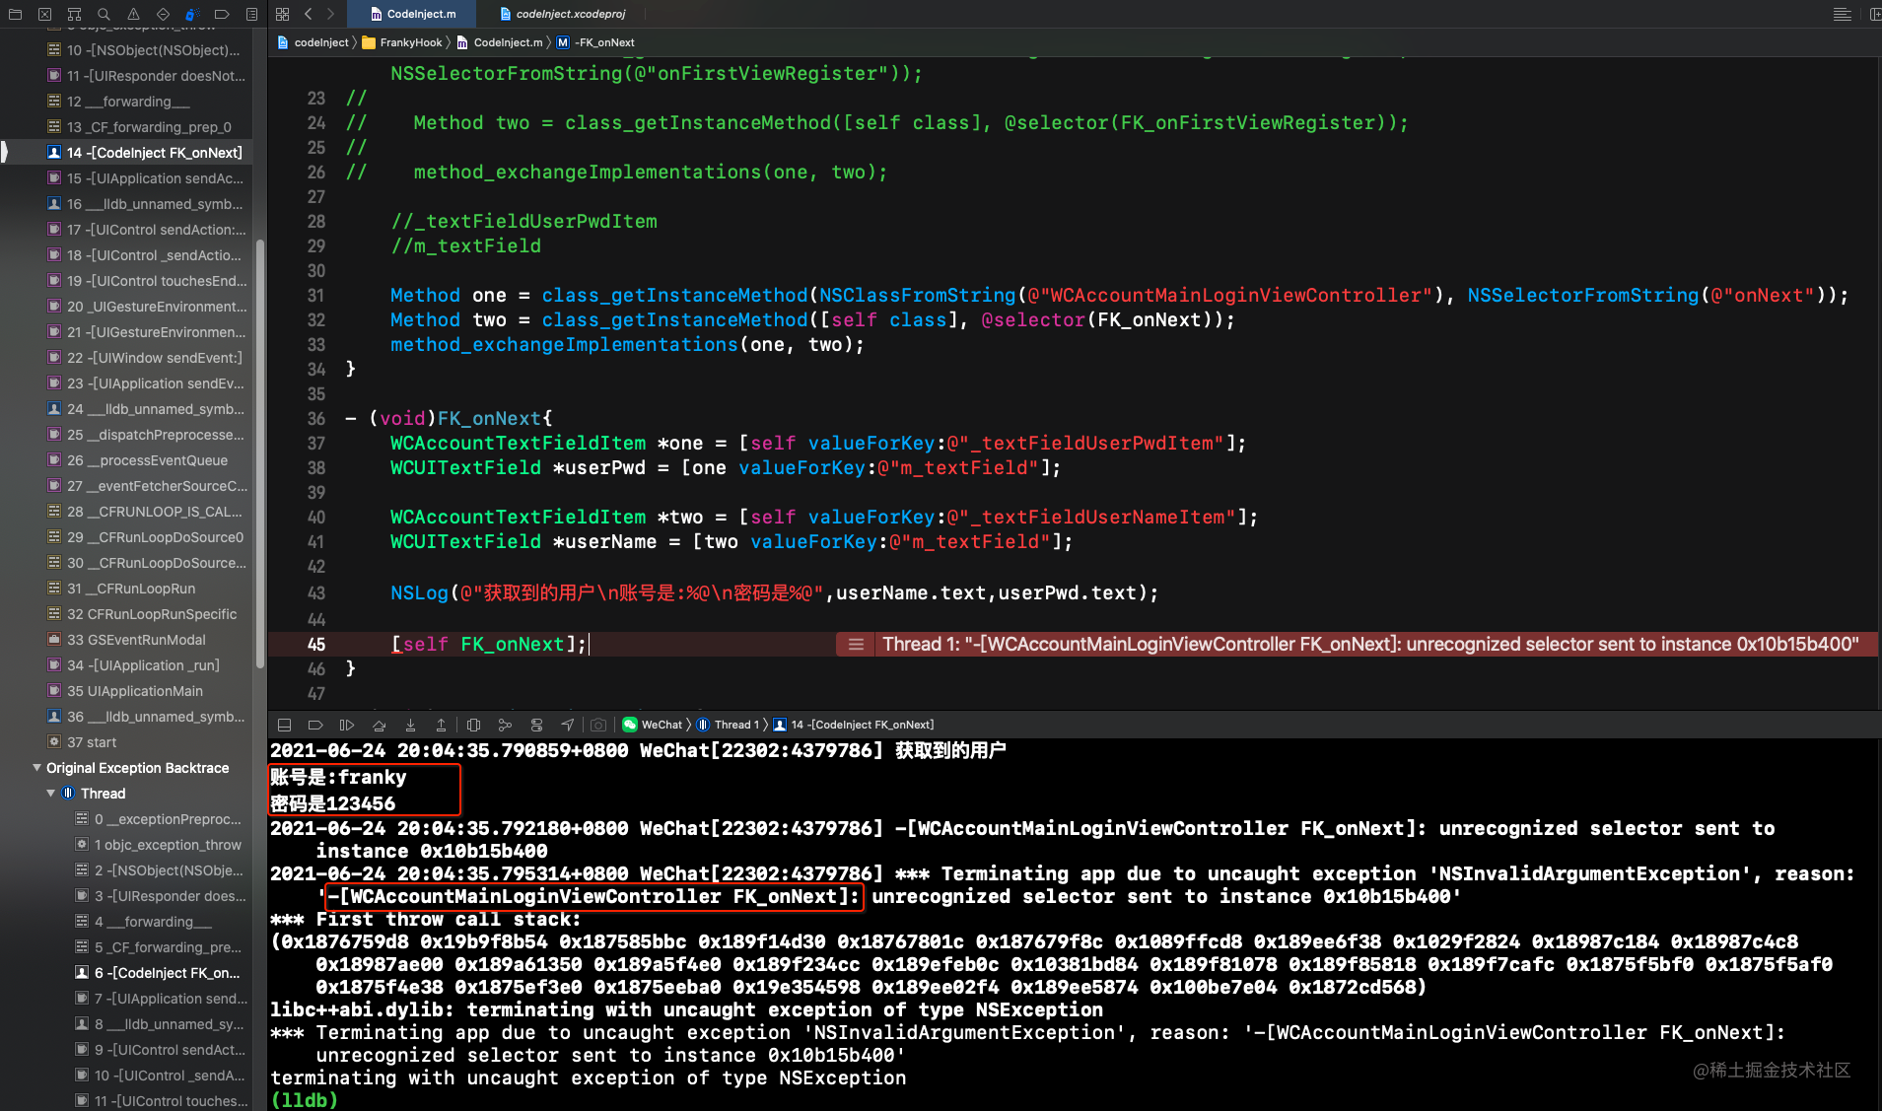Click the error annotation icon on line 45
This screenshot has height=1111, width=1882.
856,644
